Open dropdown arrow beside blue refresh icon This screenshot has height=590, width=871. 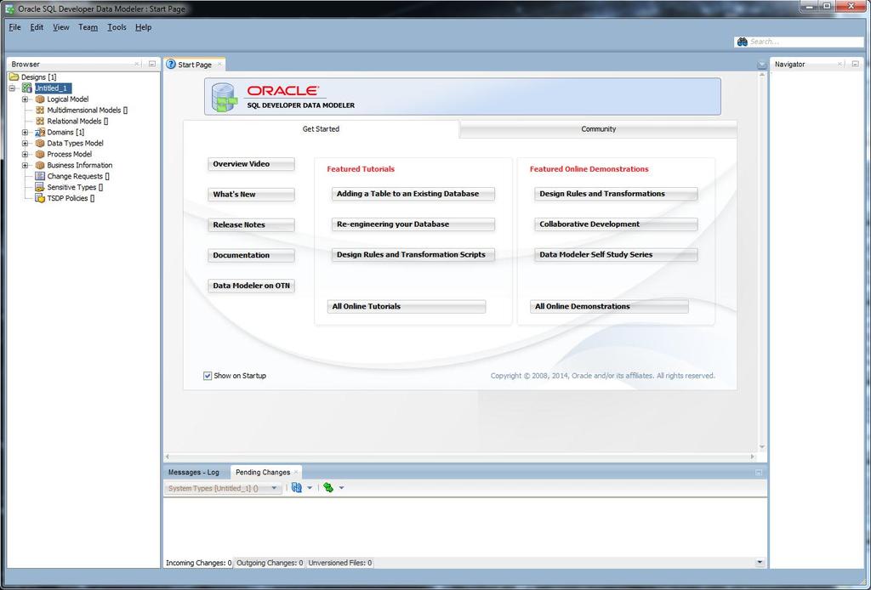[310, 488]
